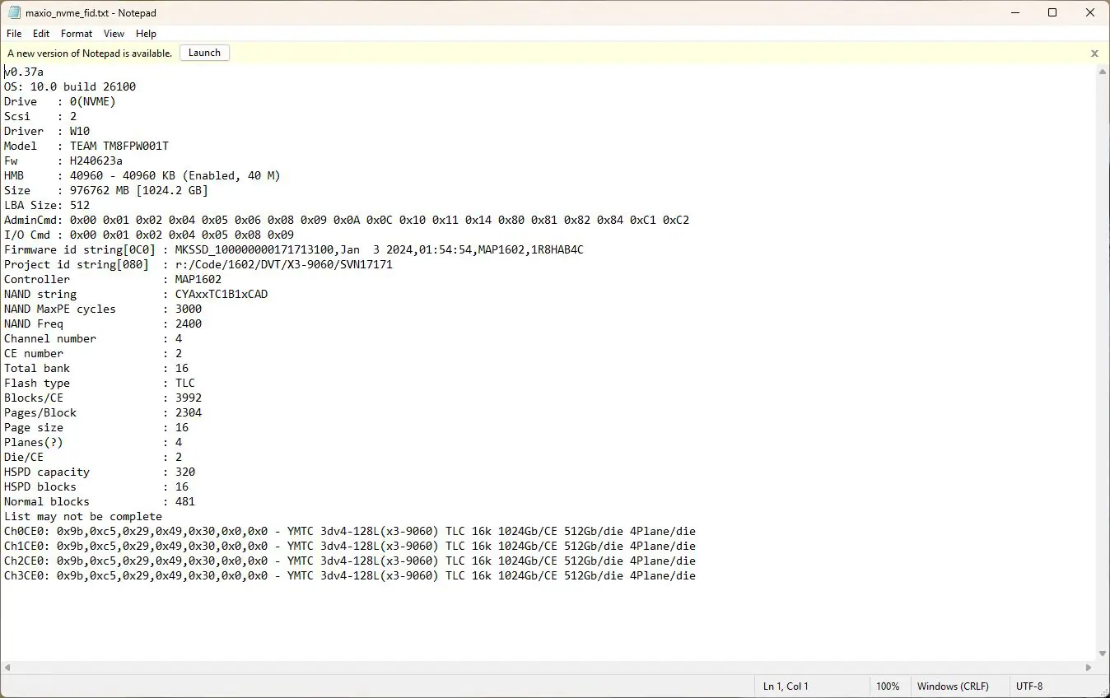Image resolution: width=1110 pixels, height=698 pixels.
Task: Click the v0.37a version line
Action: point(24,72)
